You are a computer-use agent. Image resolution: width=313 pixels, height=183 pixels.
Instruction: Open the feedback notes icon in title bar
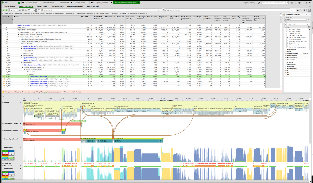(292, 3)
